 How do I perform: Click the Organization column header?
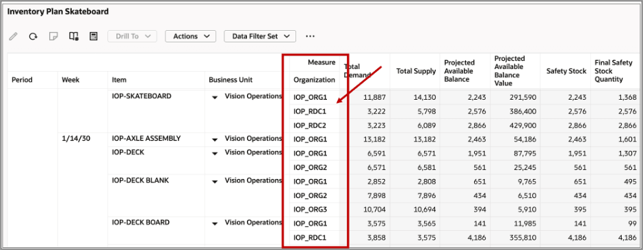click(315, 80)
